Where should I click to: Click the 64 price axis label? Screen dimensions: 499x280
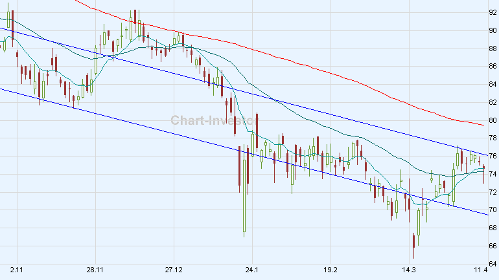pos(493,264)
